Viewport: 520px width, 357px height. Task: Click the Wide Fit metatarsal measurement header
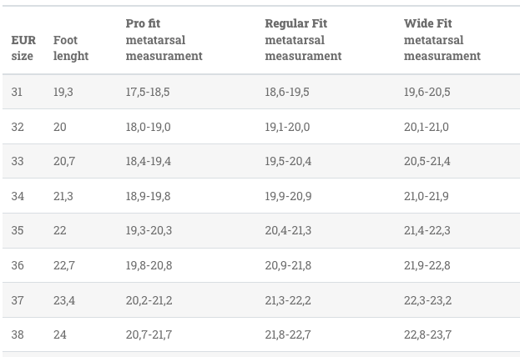(x=442, y=40)
